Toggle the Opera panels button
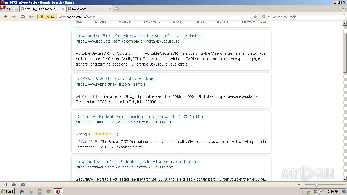 click(5, 184)
